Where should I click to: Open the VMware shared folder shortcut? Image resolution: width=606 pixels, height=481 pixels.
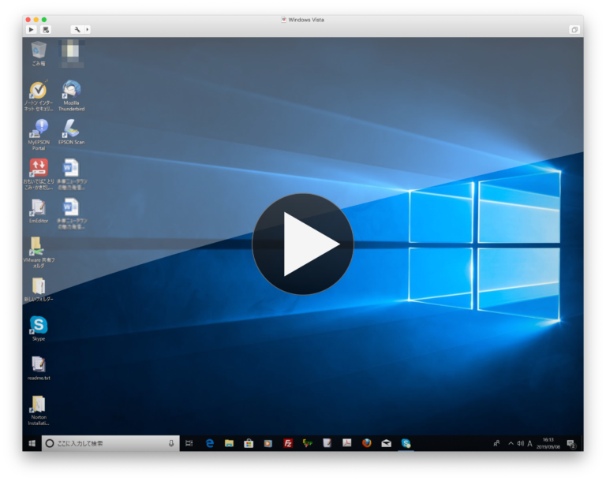click(x=38, y=246)
